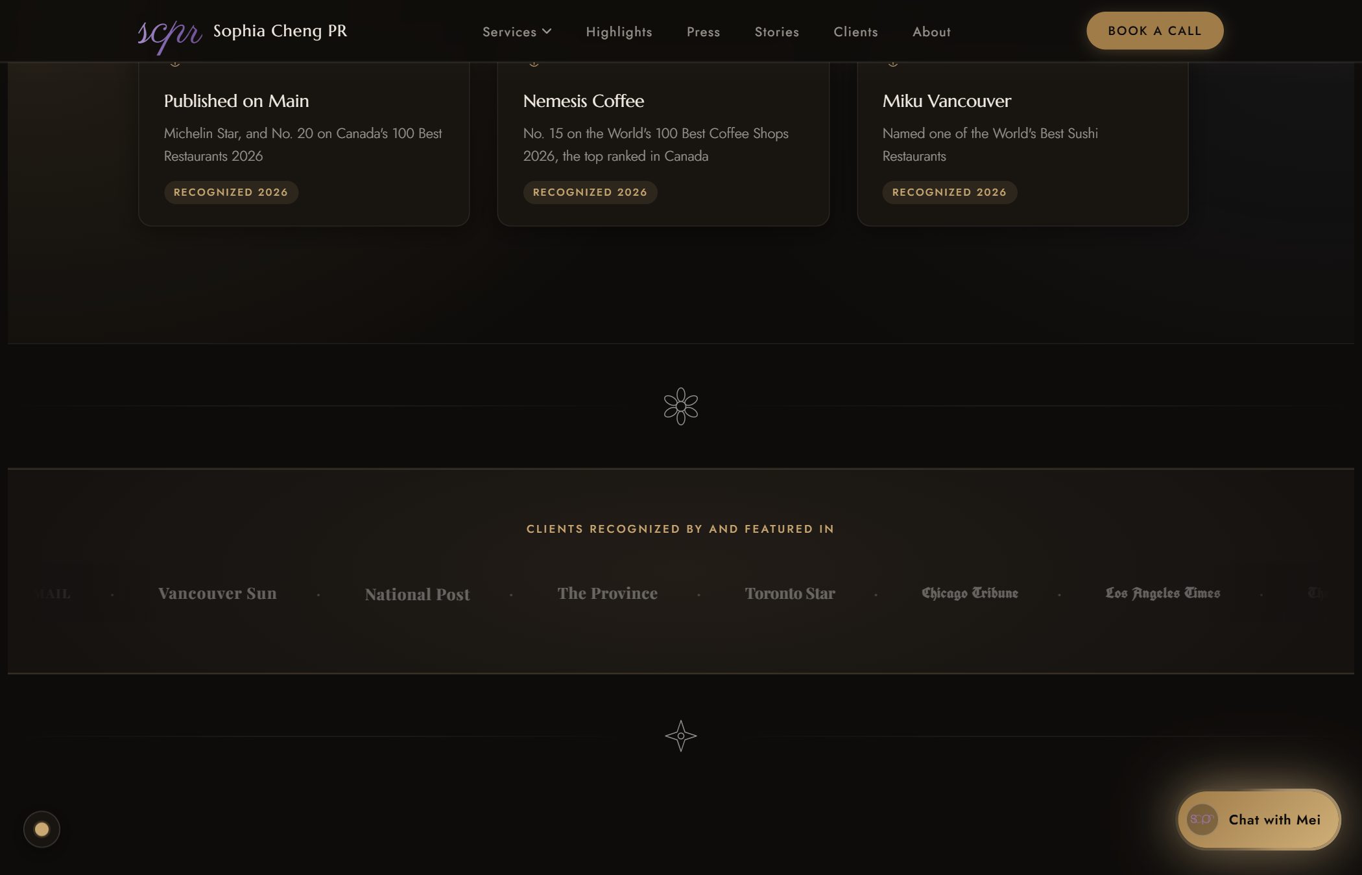Navigate to the Stories page
Viewport: 1362px width, 875px height.
click(x=776, y=32)
